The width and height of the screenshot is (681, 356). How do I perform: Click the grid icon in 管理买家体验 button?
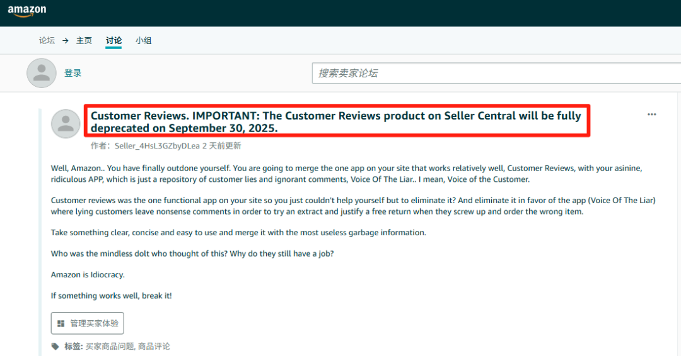[61, 323]
